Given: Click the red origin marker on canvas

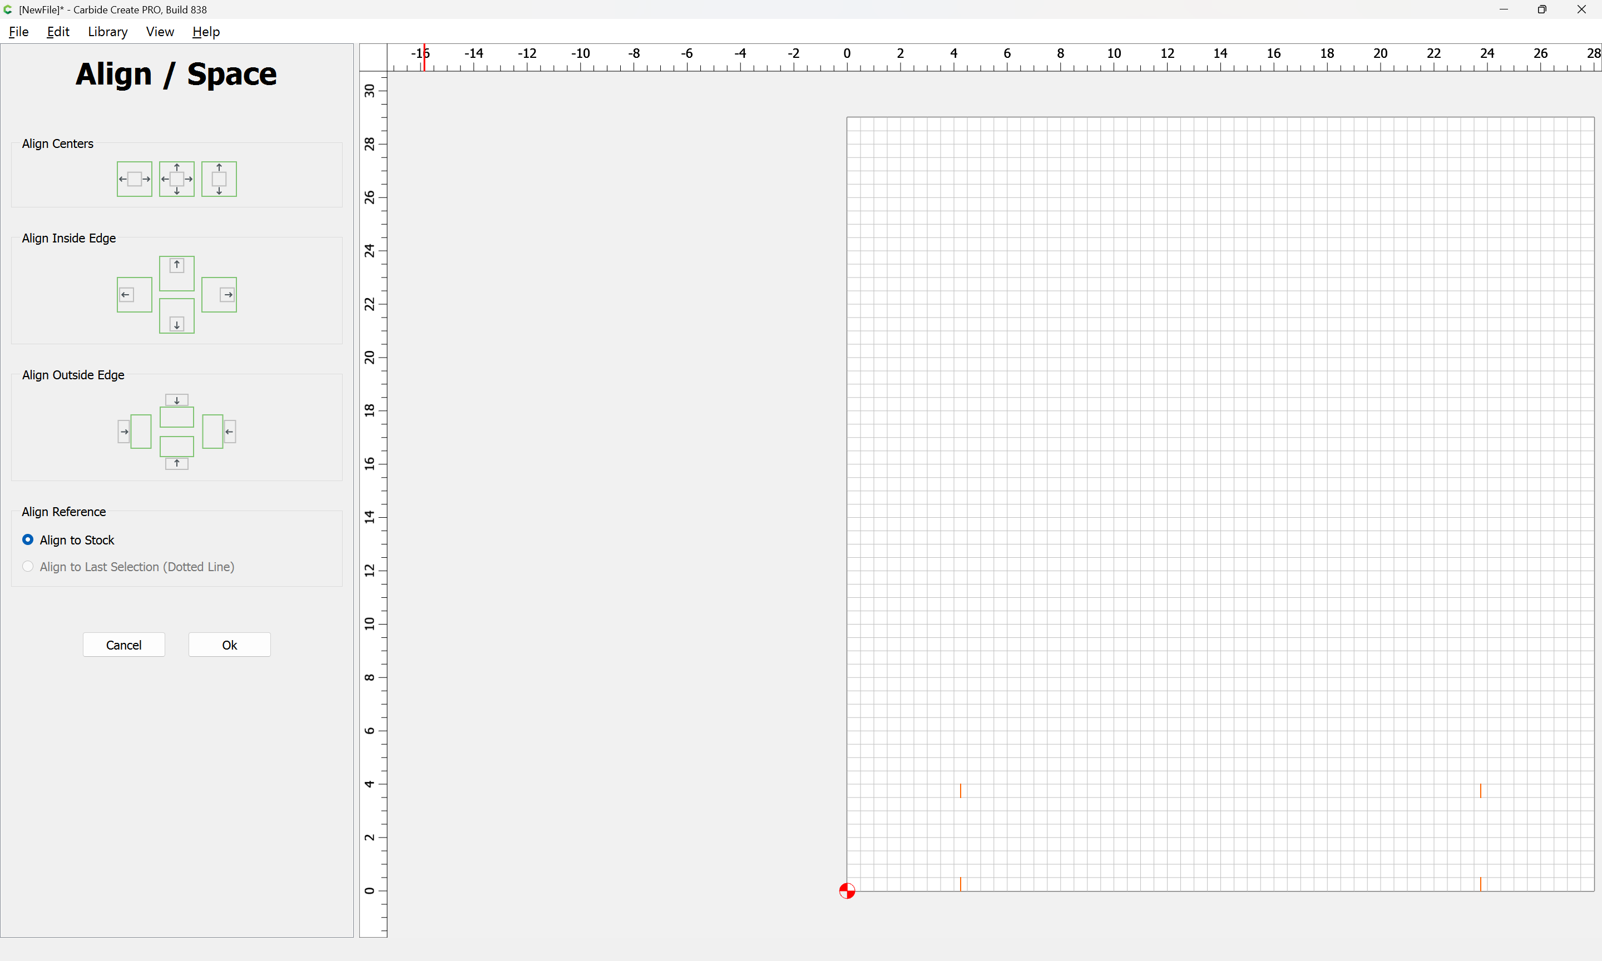Looking at the screenshot, I should (x=846, y=891).
